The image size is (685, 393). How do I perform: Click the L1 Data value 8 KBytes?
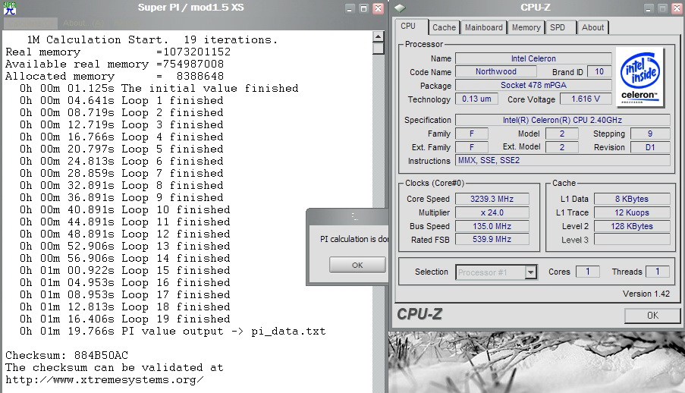pyautogui.click(x=632, y=199)
